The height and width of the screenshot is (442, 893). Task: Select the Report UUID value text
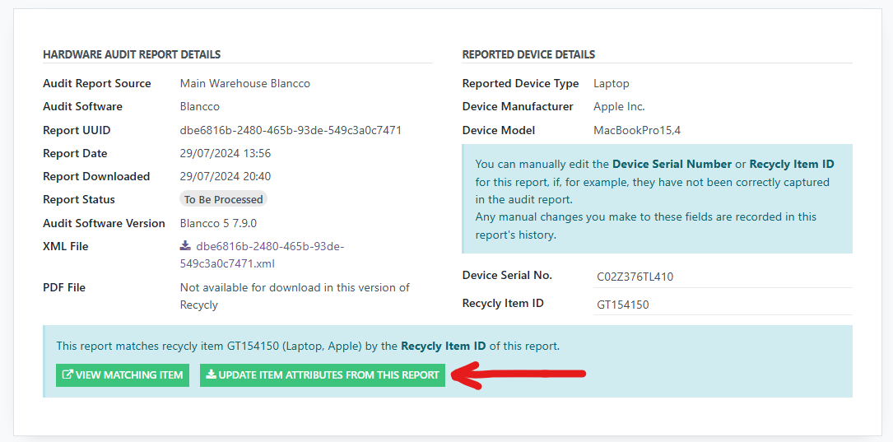(x=290, y=130)
